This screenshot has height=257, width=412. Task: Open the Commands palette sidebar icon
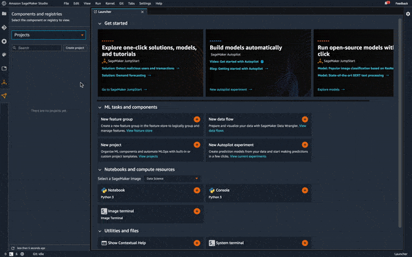pyautogui.click(x=4, y=55)
